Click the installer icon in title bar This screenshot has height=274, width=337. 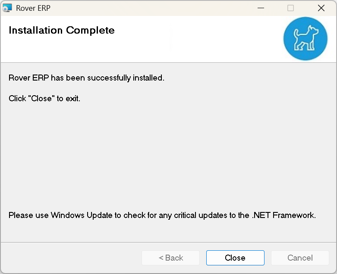(7, 8)
